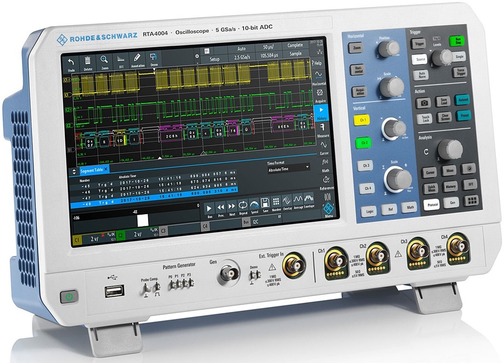The image size is (504, 363).
Task: Toggle the green Ch 2 key
Action: point(364,143)
